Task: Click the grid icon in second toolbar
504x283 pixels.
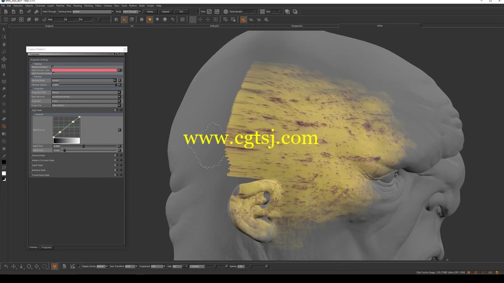Action: click(182, 19)
